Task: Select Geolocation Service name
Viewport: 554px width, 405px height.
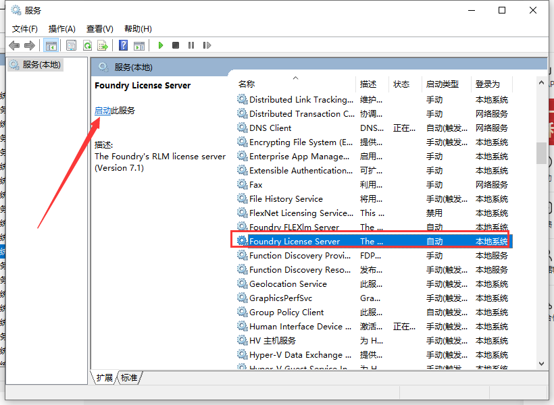Action: coord(288,284)
